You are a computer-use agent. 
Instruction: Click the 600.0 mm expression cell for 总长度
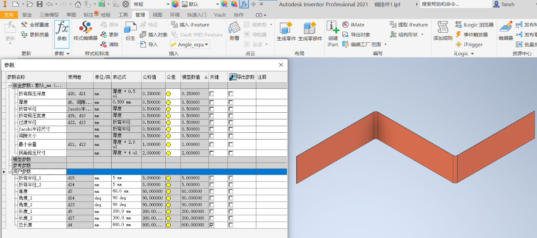[126, 225]
